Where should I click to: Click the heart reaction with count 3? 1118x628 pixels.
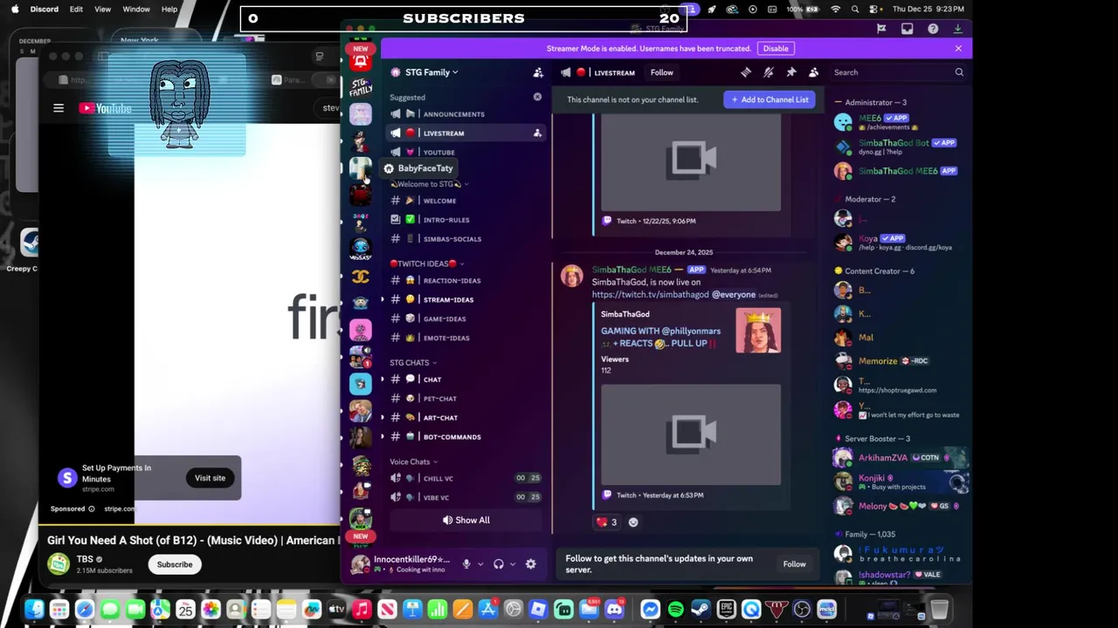[x=606, y=522]
